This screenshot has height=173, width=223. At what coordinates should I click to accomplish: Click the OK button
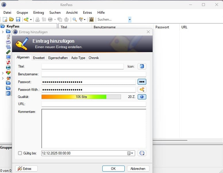(x=113, y=169)
